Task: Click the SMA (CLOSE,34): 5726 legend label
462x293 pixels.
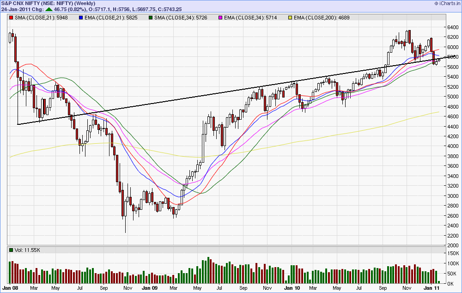Action: click(181, 18)
